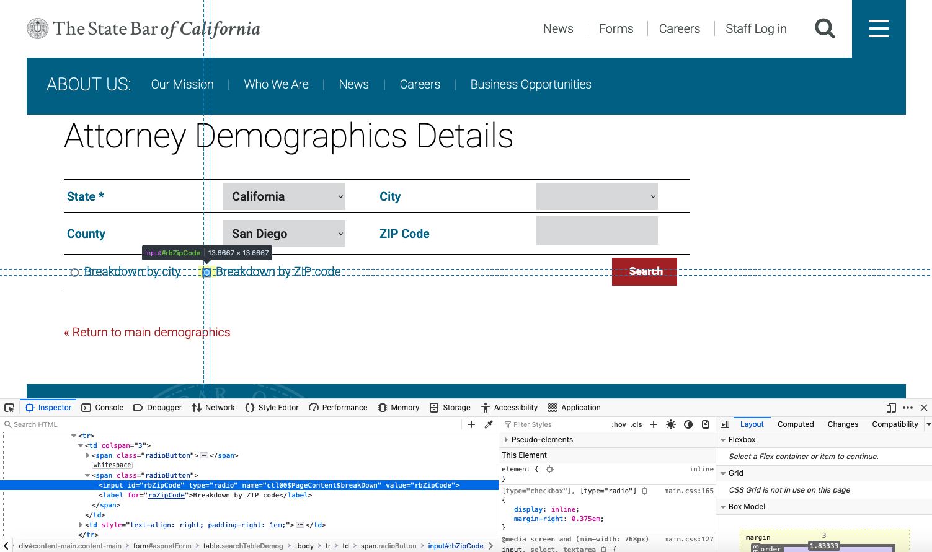Switch to the Debugger tab
The height and width of the screenshot is (552, 932).
(x=158, y=408)
